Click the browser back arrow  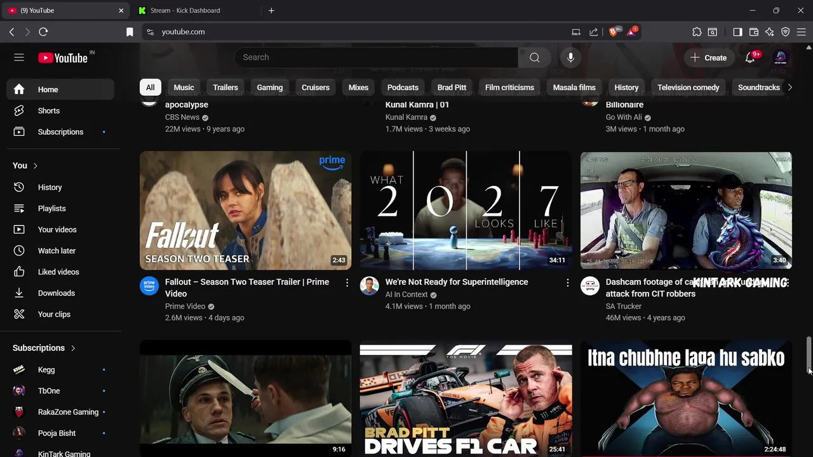click(x=11, y=32)
